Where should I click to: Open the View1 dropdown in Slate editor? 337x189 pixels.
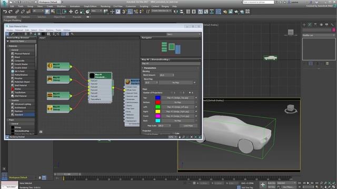184,34
